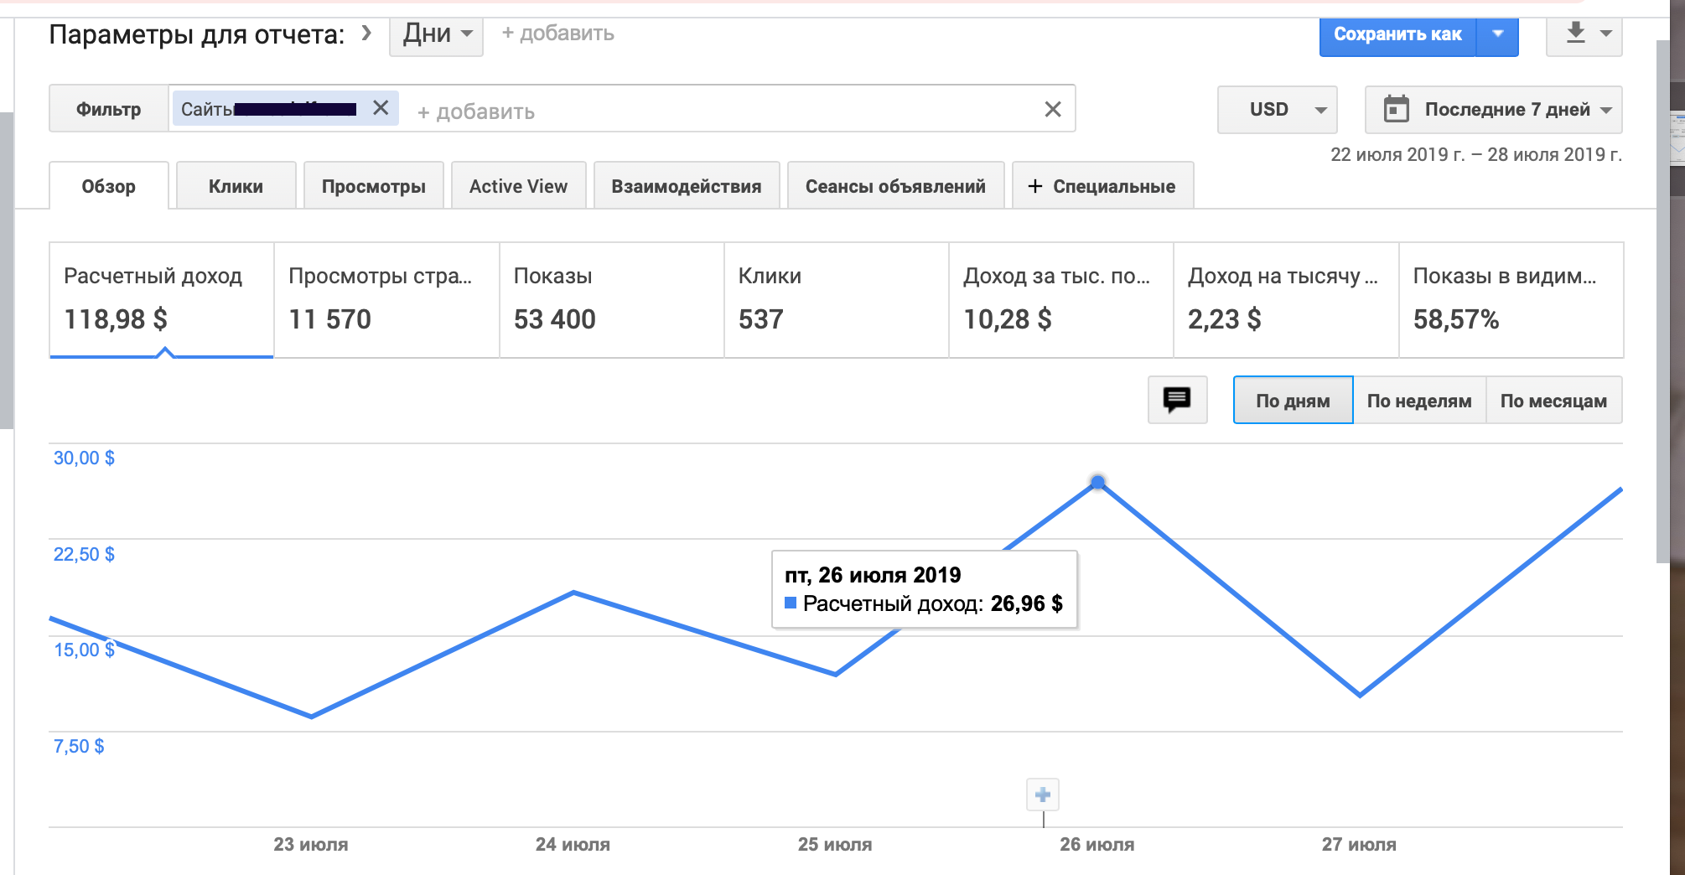Click the 30,00 $ axis value
This screenshot has width=1685, height=875.
(x=84, y=458)
